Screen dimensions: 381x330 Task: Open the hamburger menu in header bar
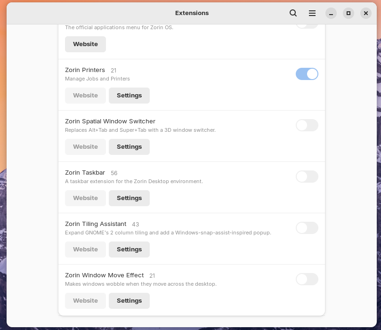312,13
